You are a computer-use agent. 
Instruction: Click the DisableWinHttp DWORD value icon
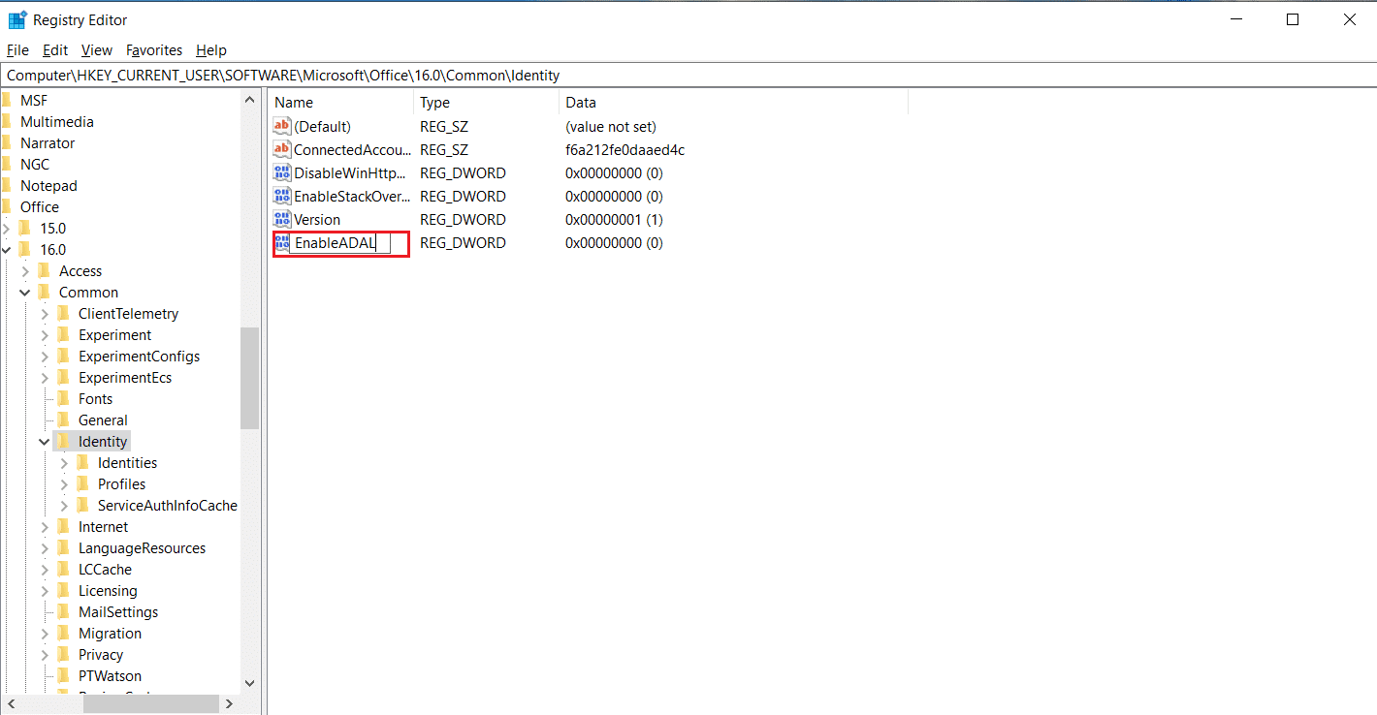(282, 172)
